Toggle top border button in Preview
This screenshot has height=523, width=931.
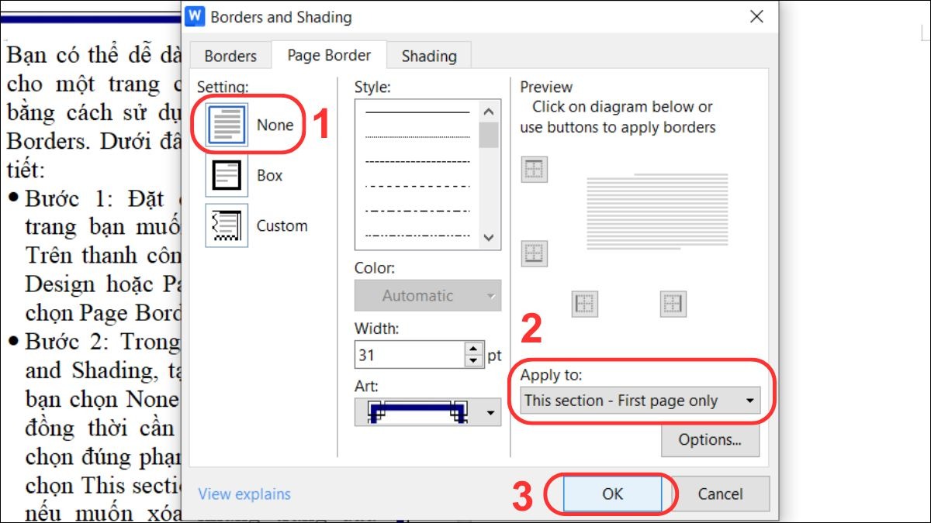pos(535,170)
